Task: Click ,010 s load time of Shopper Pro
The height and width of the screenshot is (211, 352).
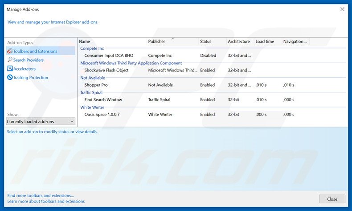Action: [x=261, y=85]
